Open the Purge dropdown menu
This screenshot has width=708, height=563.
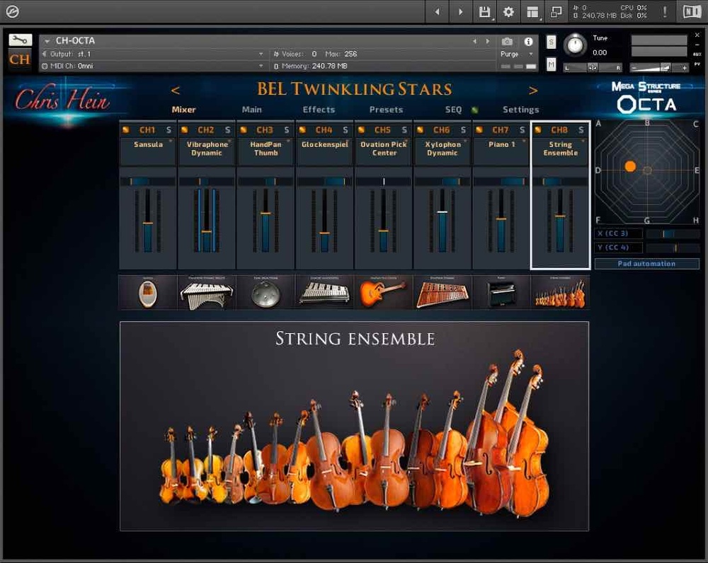tap(517, 54)
